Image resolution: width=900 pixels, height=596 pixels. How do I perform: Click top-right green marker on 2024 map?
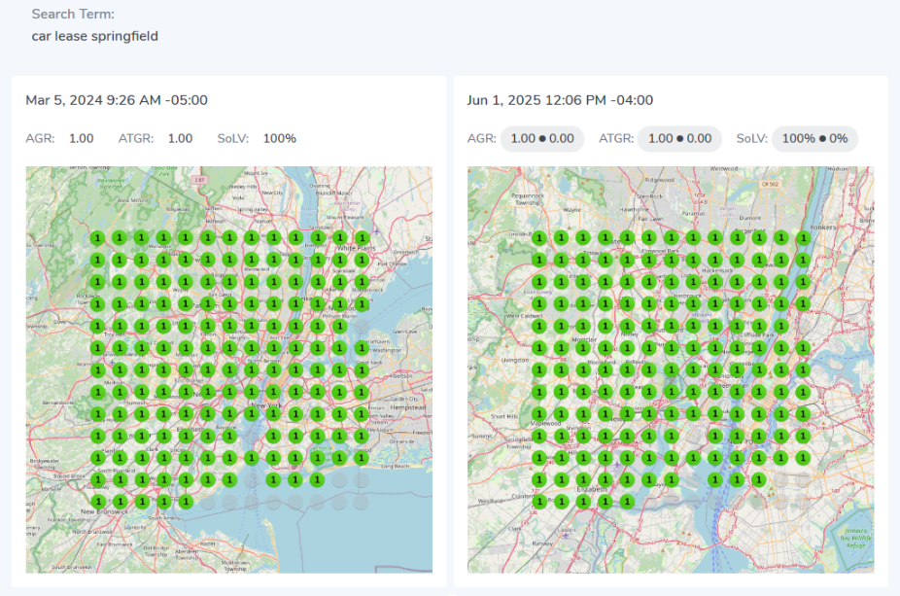pos(362,237)
